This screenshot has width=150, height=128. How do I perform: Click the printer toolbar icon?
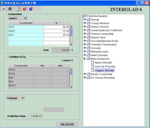coord(10,9)
